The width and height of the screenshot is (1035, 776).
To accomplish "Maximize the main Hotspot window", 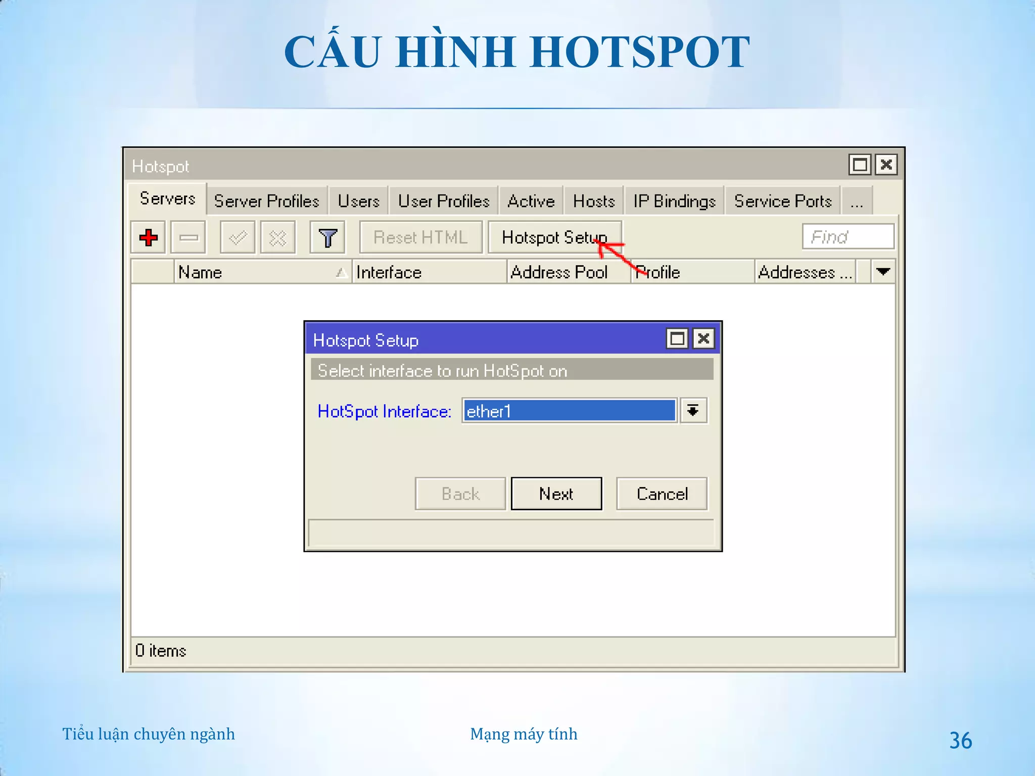I will pos(860,165).
